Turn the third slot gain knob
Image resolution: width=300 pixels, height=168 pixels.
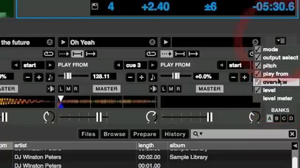255,117
